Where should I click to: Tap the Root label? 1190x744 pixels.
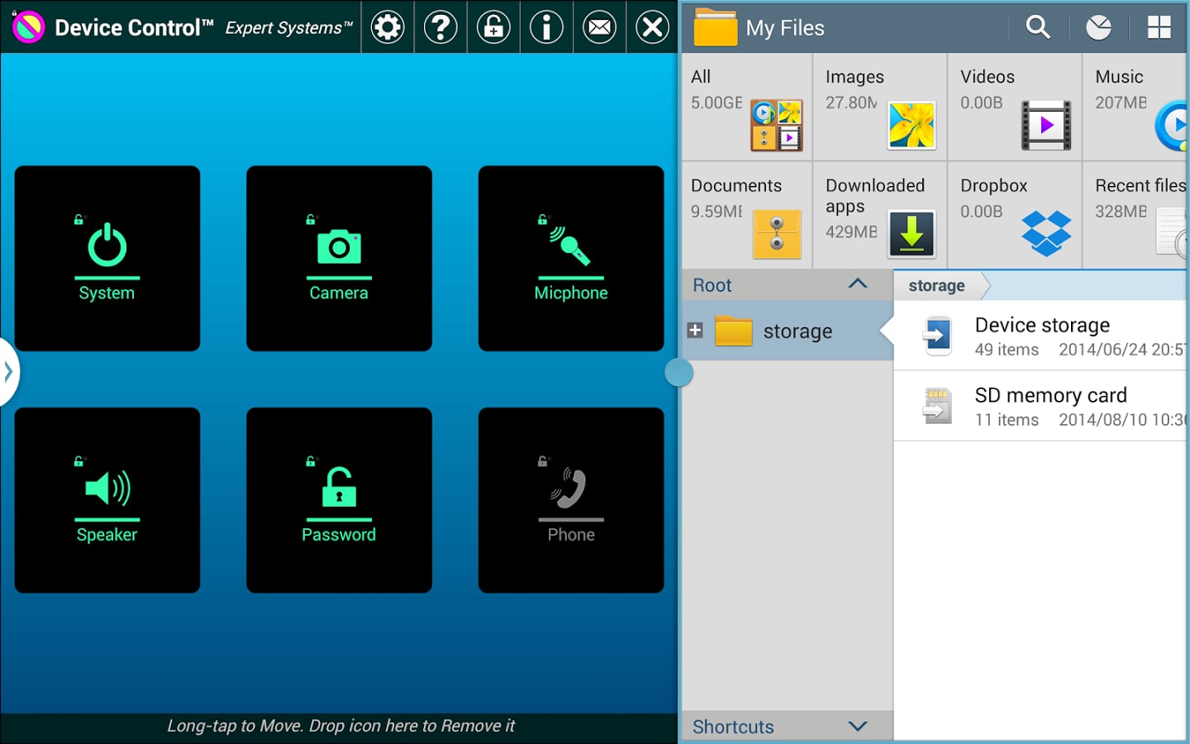(x=712, y=285)
